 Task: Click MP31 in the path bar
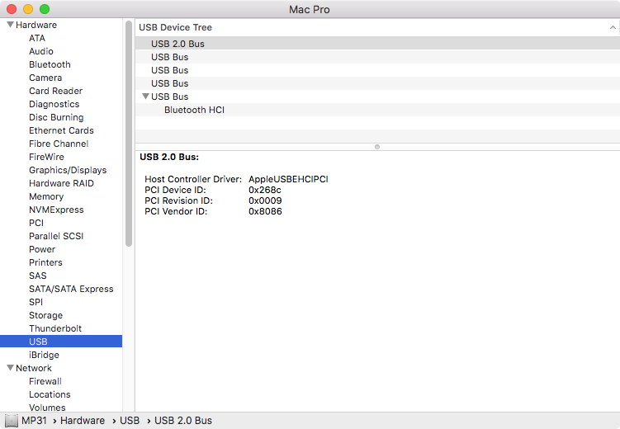coord(34,421)
